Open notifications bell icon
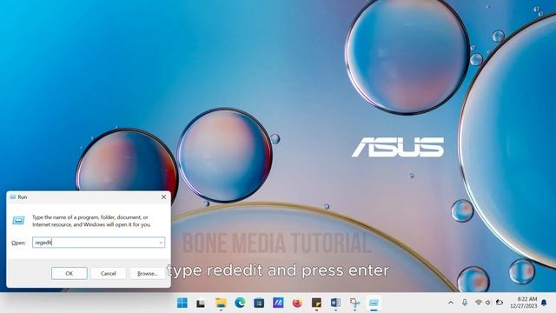Viewport: 556px width, 313px height. (544, 303)
